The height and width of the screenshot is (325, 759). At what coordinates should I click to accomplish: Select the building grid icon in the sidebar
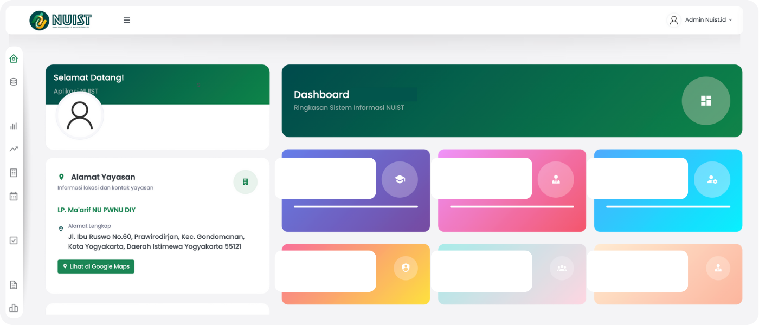click(14, 173)
